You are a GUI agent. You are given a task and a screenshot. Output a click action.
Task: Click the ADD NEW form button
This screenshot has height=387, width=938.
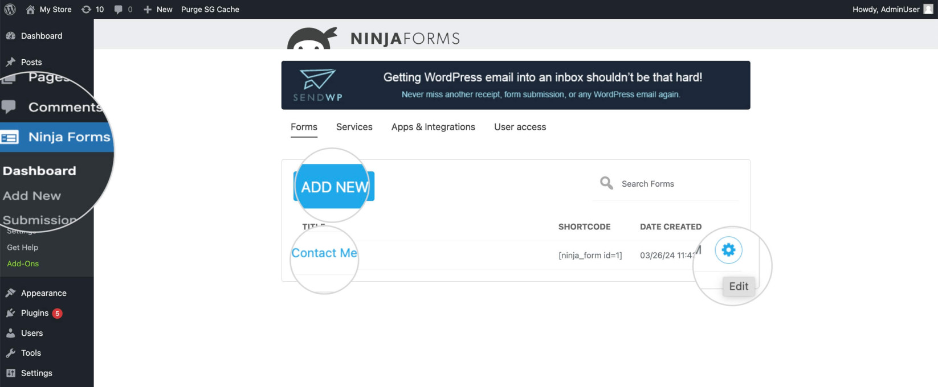tap(334, 186)
